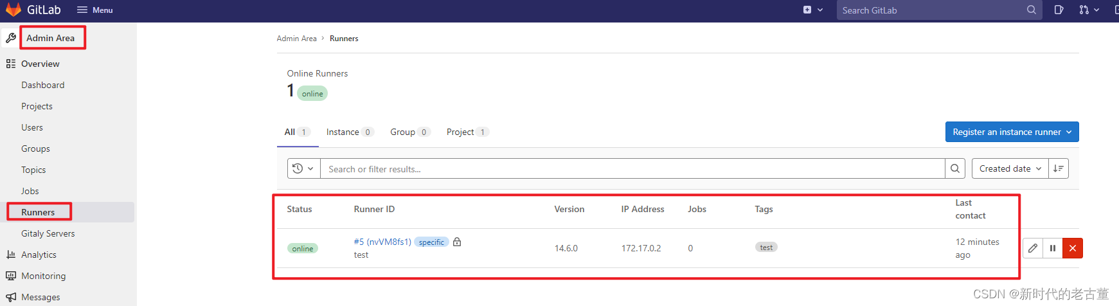This screenshot has width=1119, height=306.
Task: Click the Runner ID column header
Action: (374, 209)
